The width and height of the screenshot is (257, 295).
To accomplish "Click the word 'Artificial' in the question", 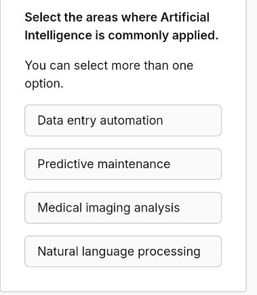I will pos(185,18).
